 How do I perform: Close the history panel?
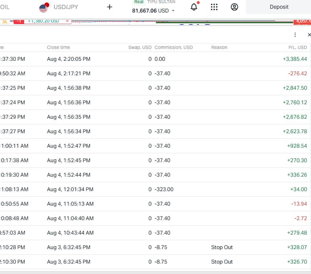pos(309,35)
